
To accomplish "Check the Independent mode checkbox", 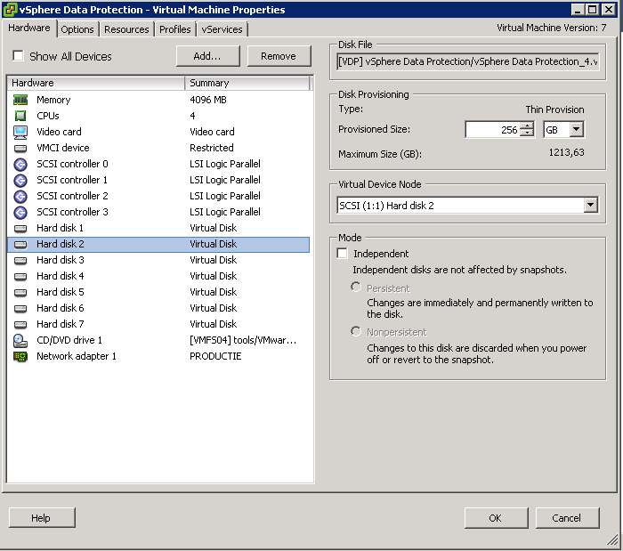I will pos(342,254).
